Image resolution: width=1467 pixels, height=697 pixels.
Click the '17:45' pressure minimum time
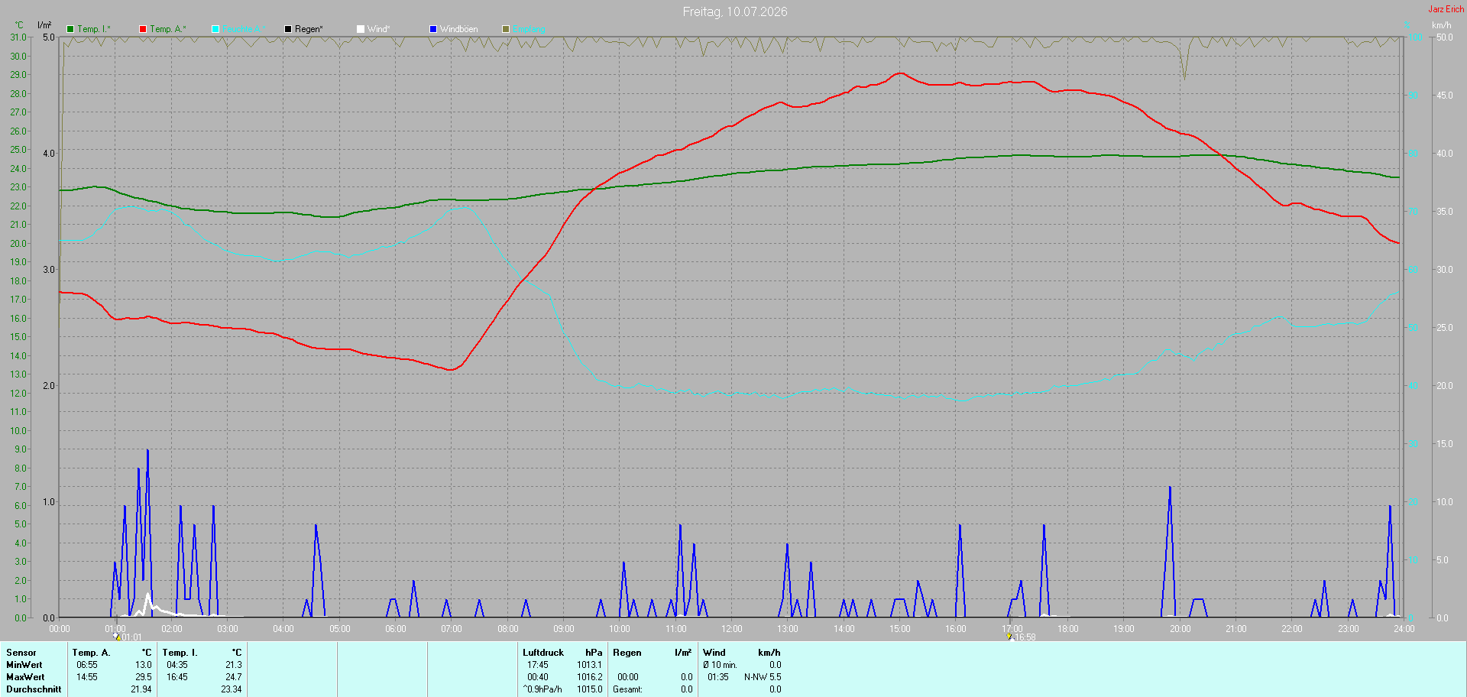[538, 665]
